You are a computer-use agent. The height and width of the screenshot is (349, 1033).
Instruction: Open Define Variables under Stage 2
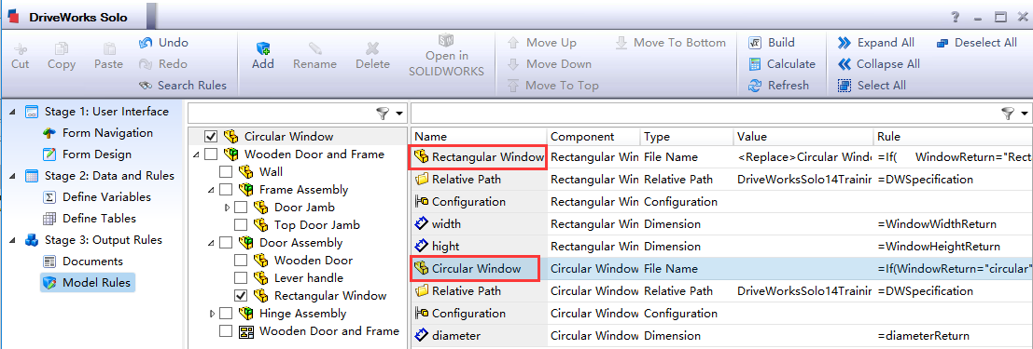click(x=106, y=197)
